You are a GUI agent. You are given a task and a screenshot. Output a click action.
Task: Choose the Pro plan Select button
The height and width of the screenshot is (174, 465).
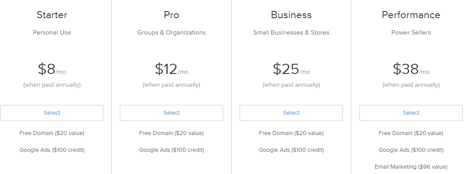pyautogui.click(x=171, y=113)
